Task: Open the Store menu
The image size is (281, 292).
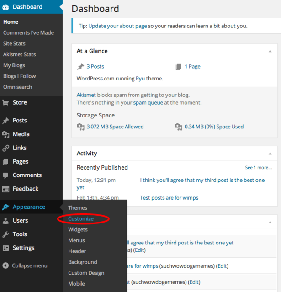Action: point(20,103)
